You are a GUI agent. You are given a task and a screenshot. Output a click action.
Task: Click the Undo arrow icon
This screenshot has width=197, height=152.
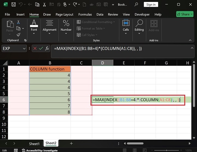tap(21, 5)
